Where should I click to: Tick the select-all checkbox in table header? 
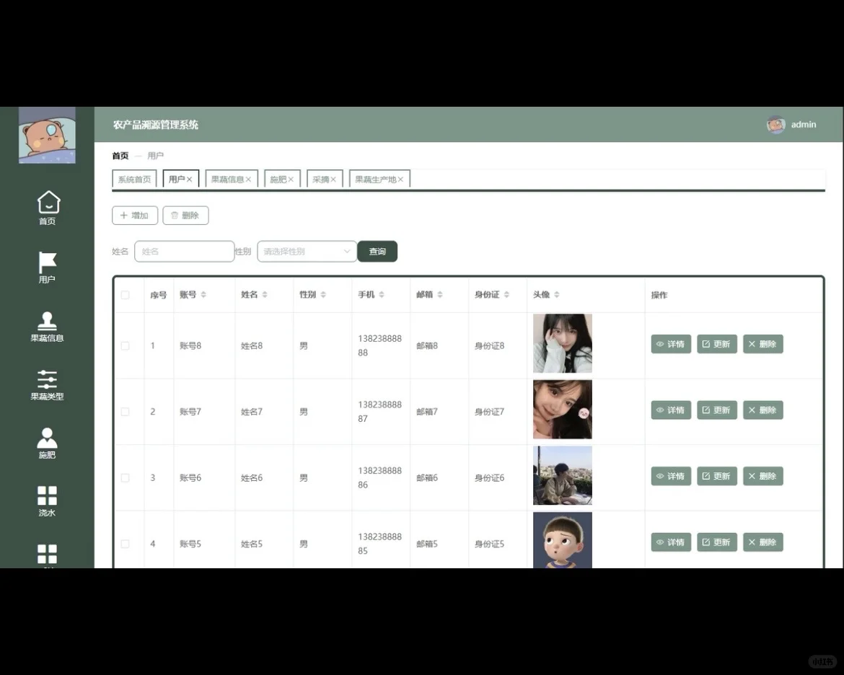(x=126, y=295)
